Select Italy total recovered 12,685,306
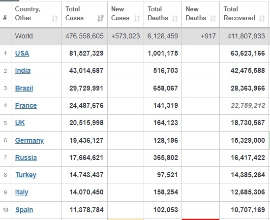The image size is (270, 220). coord(248,192)
